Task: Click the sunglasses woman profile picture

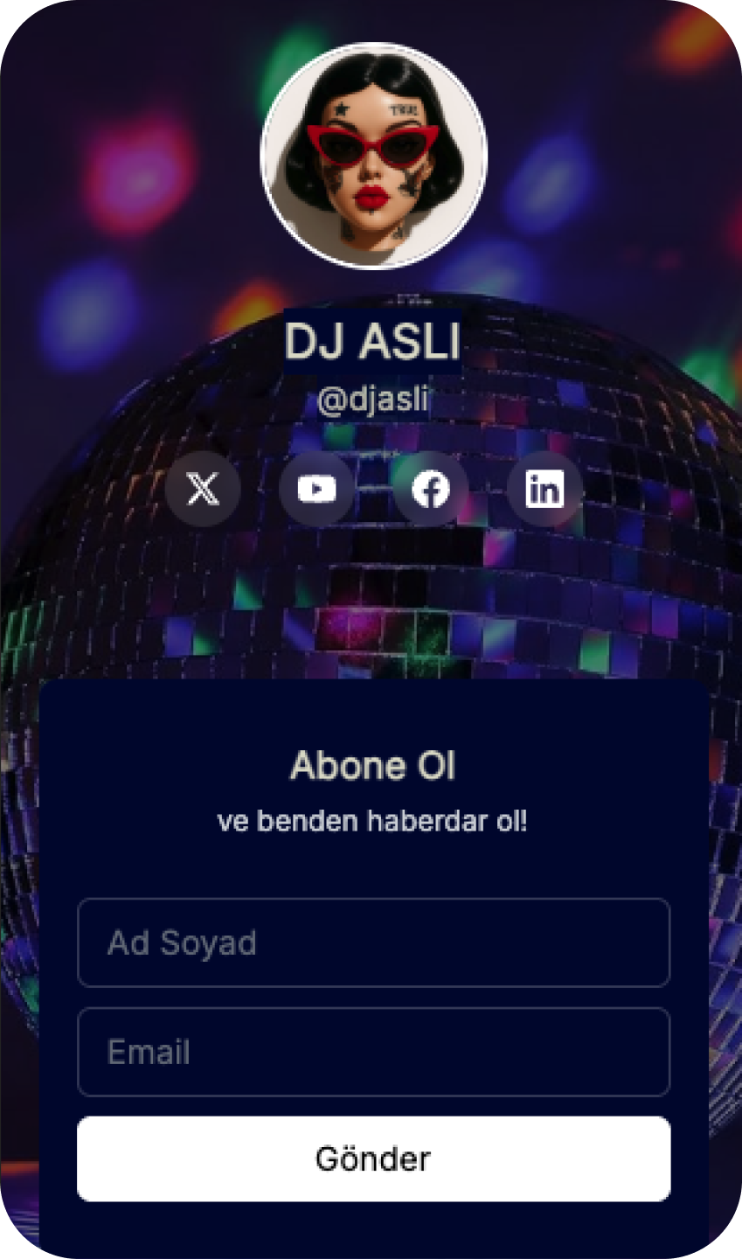Action: tap(374, 156)
